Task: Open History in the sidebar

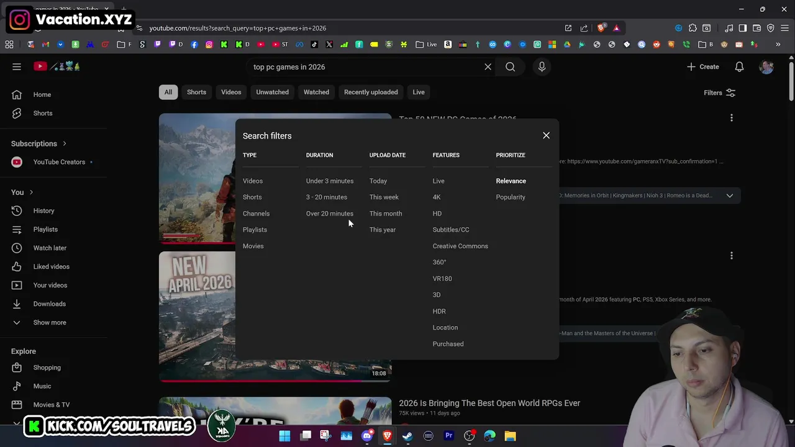Action: point(43,210)
